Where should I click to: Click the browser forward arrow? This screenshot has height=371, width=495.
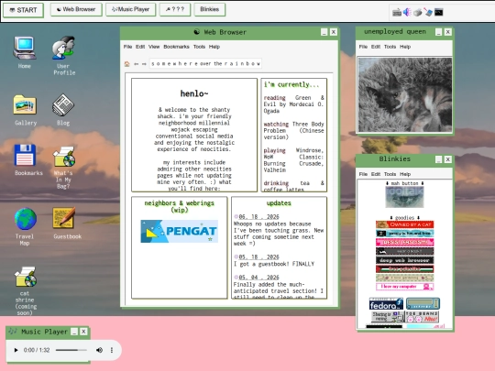(144, 64)
